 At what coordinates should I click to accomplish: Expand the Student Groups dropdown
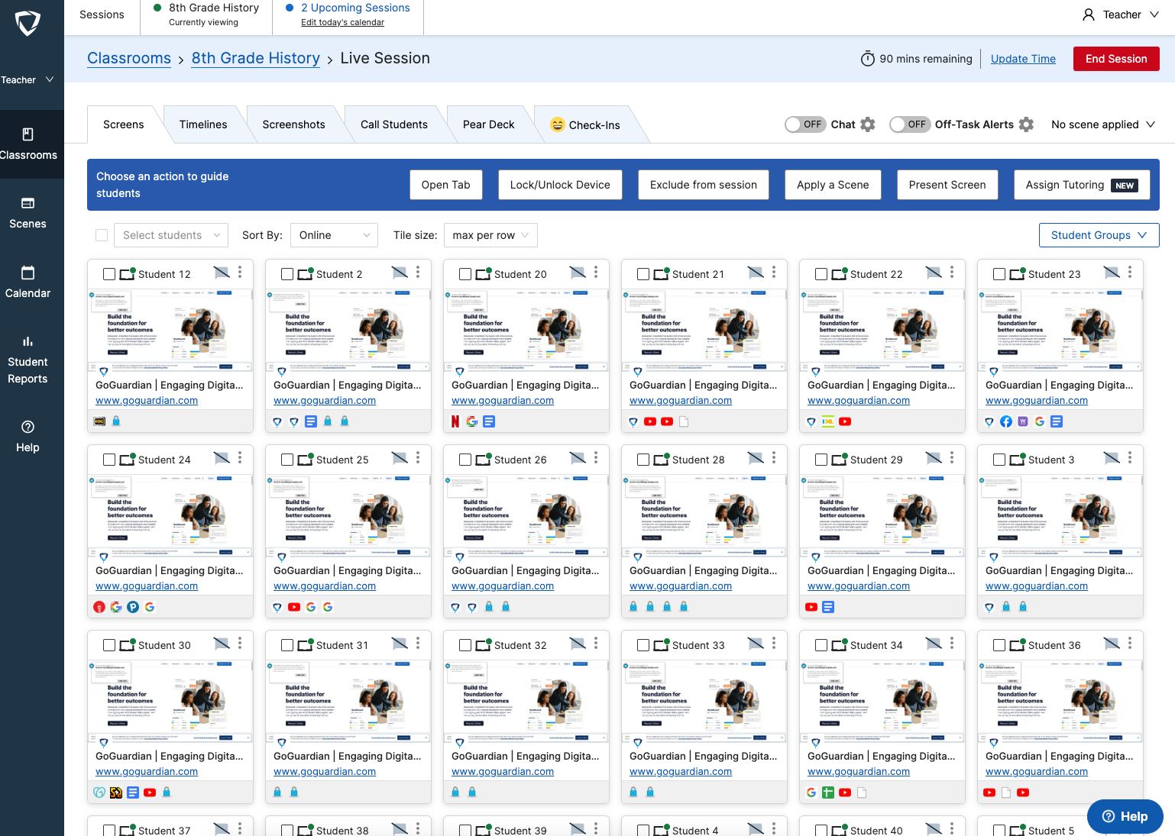tap(1099, 235)
